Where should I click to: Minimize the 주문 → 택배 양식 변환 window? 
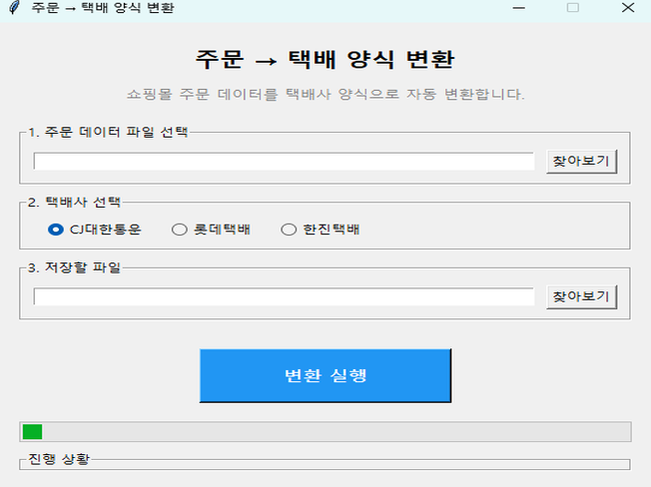coord(519,8)
